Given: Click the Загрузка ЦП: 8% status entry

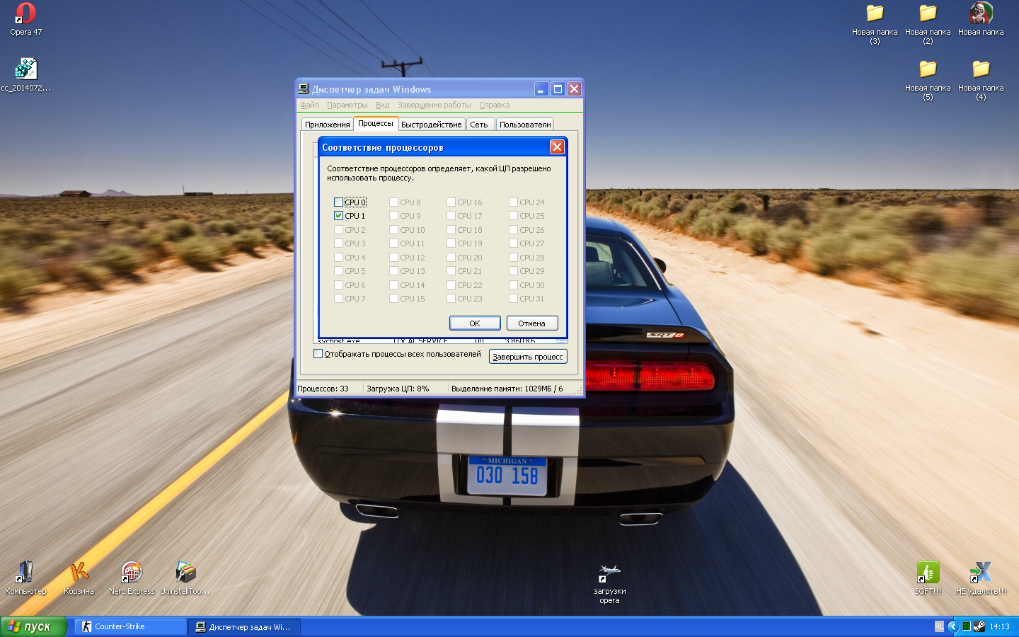Looking at the screenshot, I should pos(405,389).
